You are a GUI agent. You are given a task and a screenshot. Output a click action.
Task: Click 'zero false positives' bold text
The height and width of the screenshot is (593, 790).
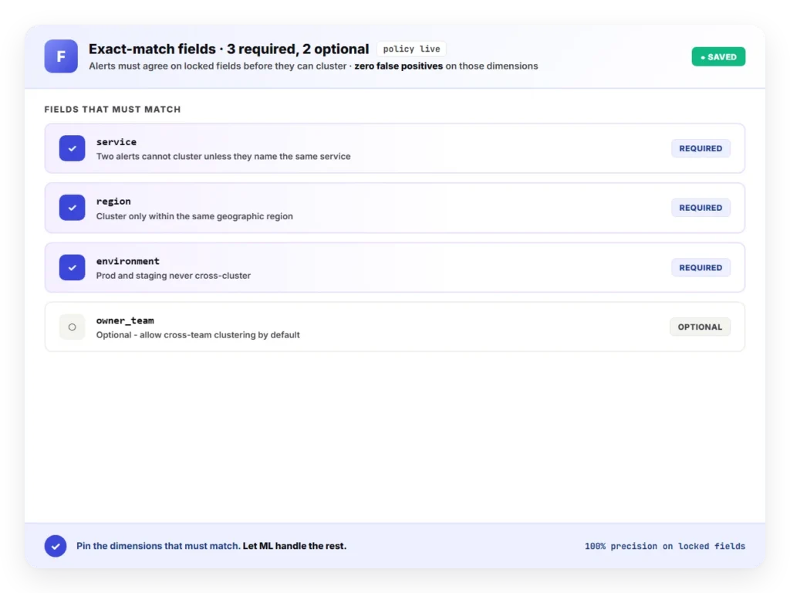click(399, 66)
